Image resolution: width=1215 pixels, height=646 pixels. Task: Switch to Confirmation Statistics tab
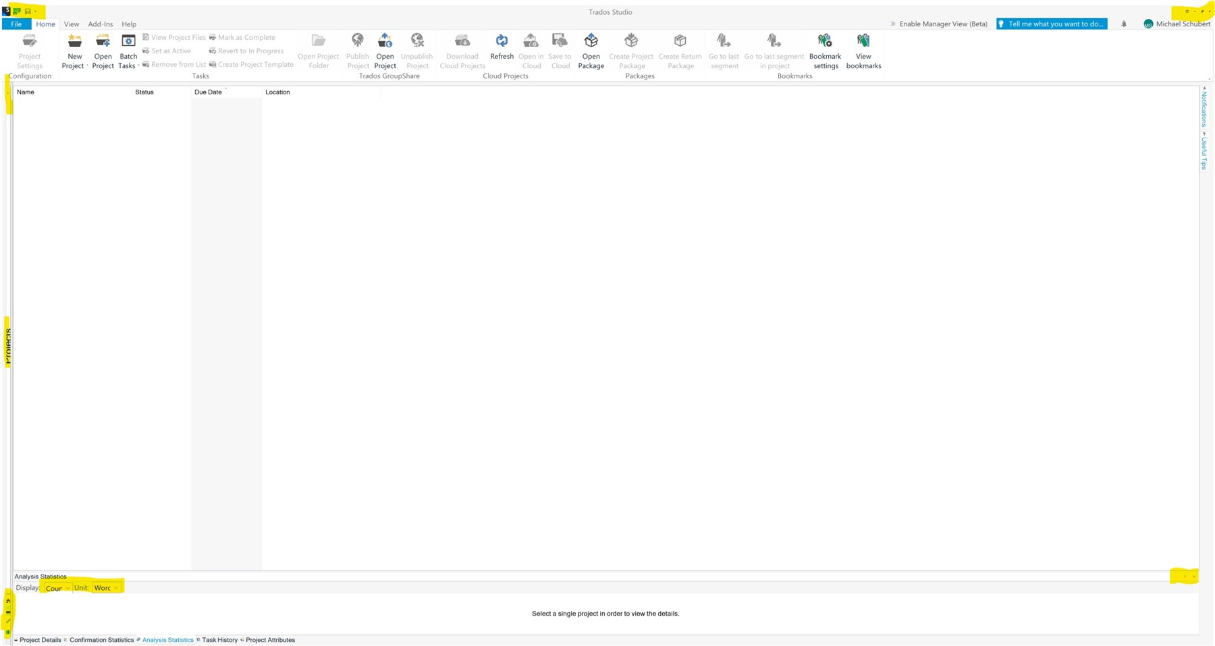[x=99, y=640]
